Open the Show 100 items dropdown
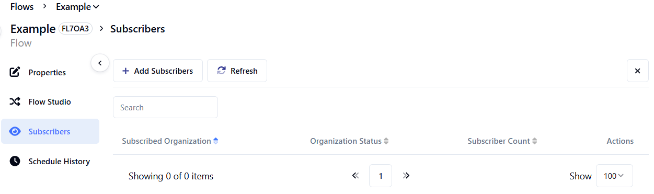Image resolution: width=654 pixels, height=194 pixels. click(x=614, y=176)
